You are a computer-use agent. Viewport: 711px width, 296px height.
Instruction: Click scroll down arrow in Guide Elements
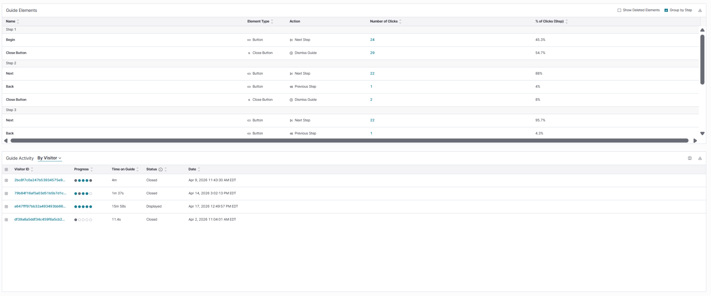tap(702, 134)
